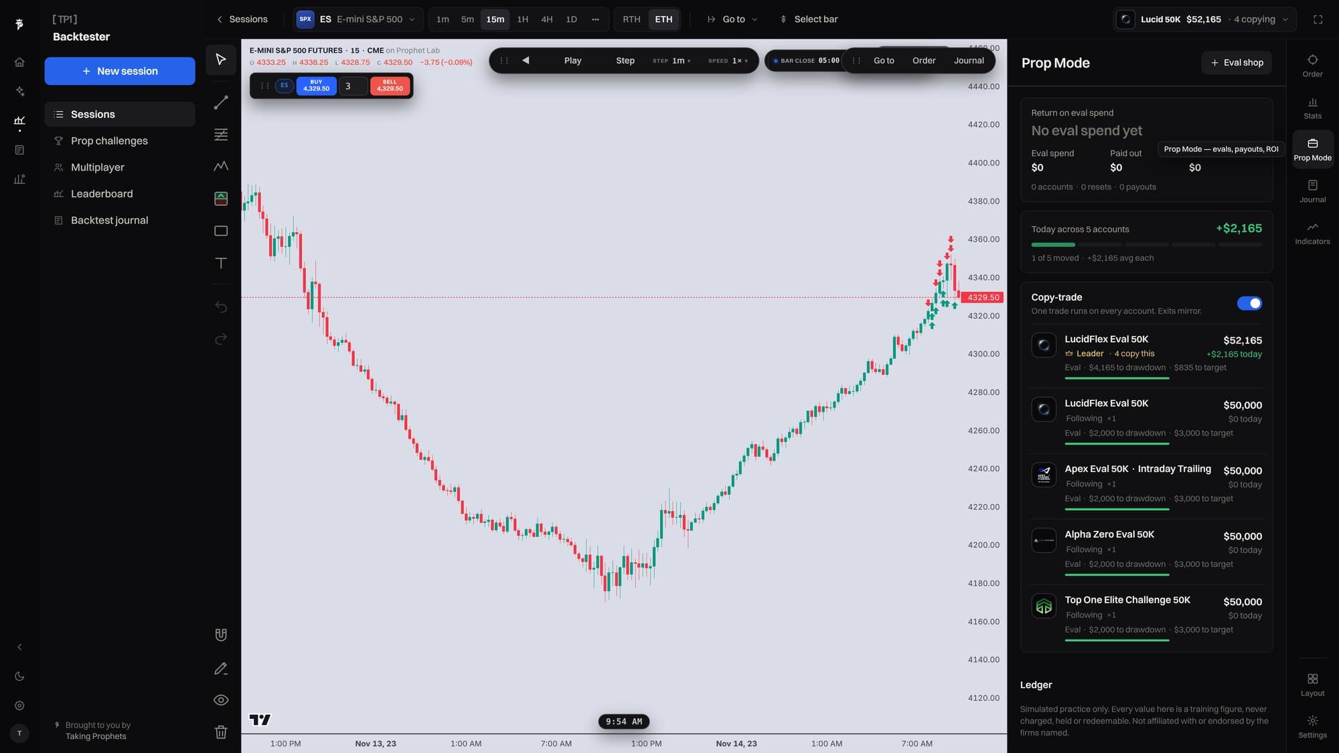The image size is (1339, 753).
Task: Expand the top bar Go to dropdown
Action: [x=732, y=19]
